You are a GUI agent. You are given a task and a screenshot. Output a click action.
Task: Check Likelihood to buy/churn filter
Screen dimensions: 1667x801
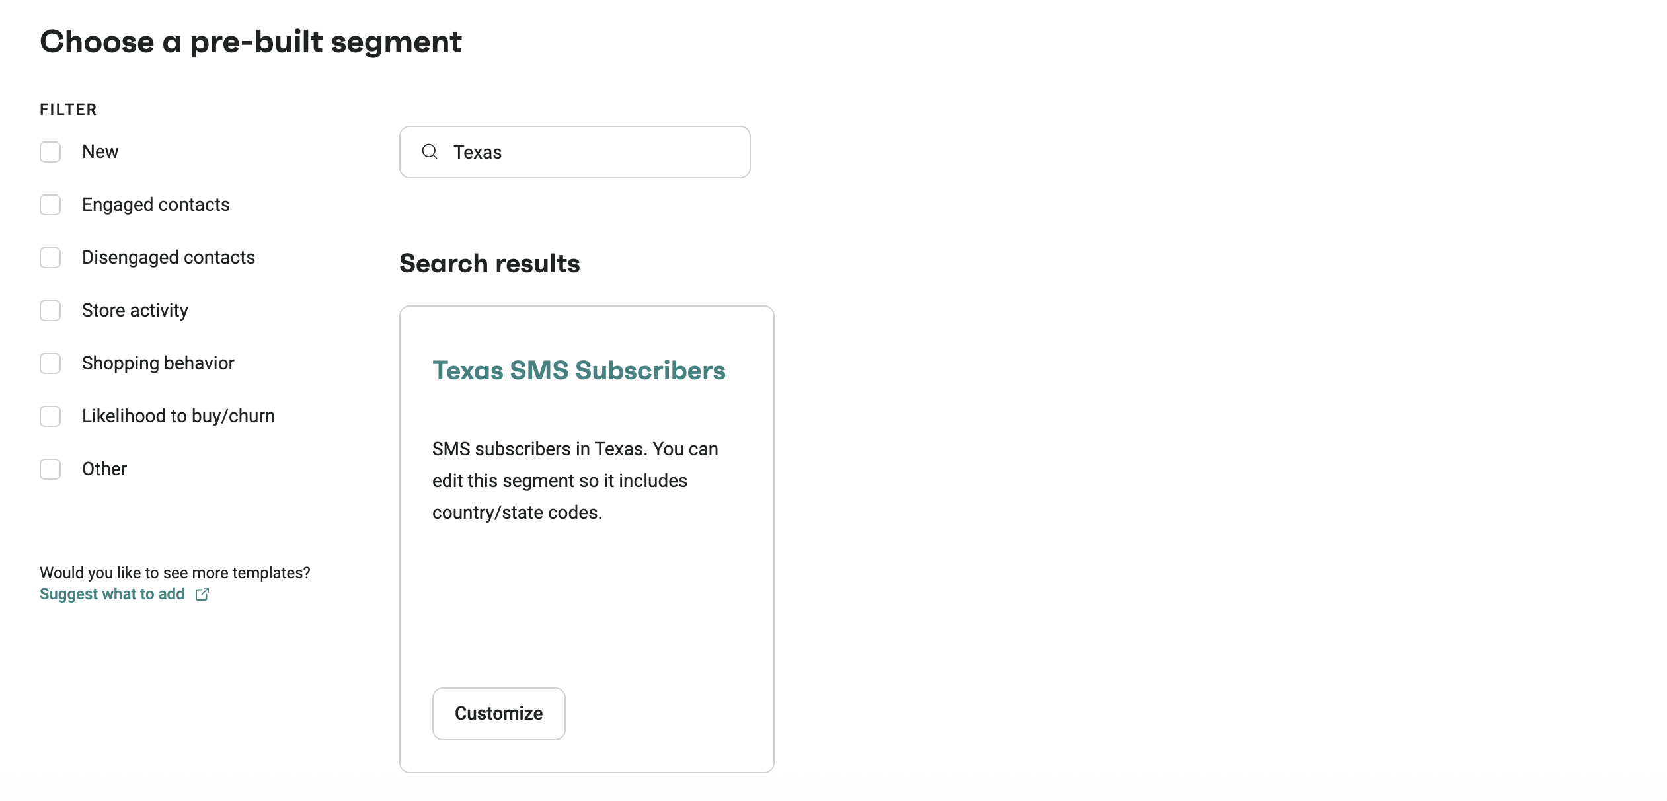50,416
